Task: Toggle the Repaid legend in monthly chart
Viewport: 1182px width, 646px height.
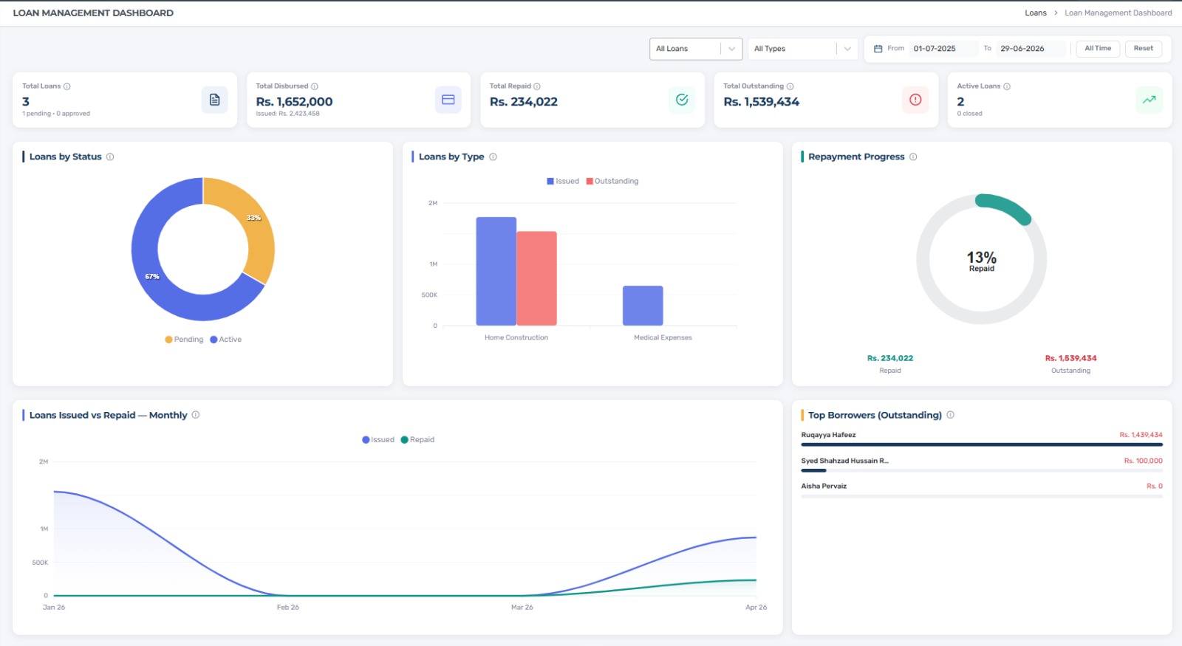Action: pos(417,439)
